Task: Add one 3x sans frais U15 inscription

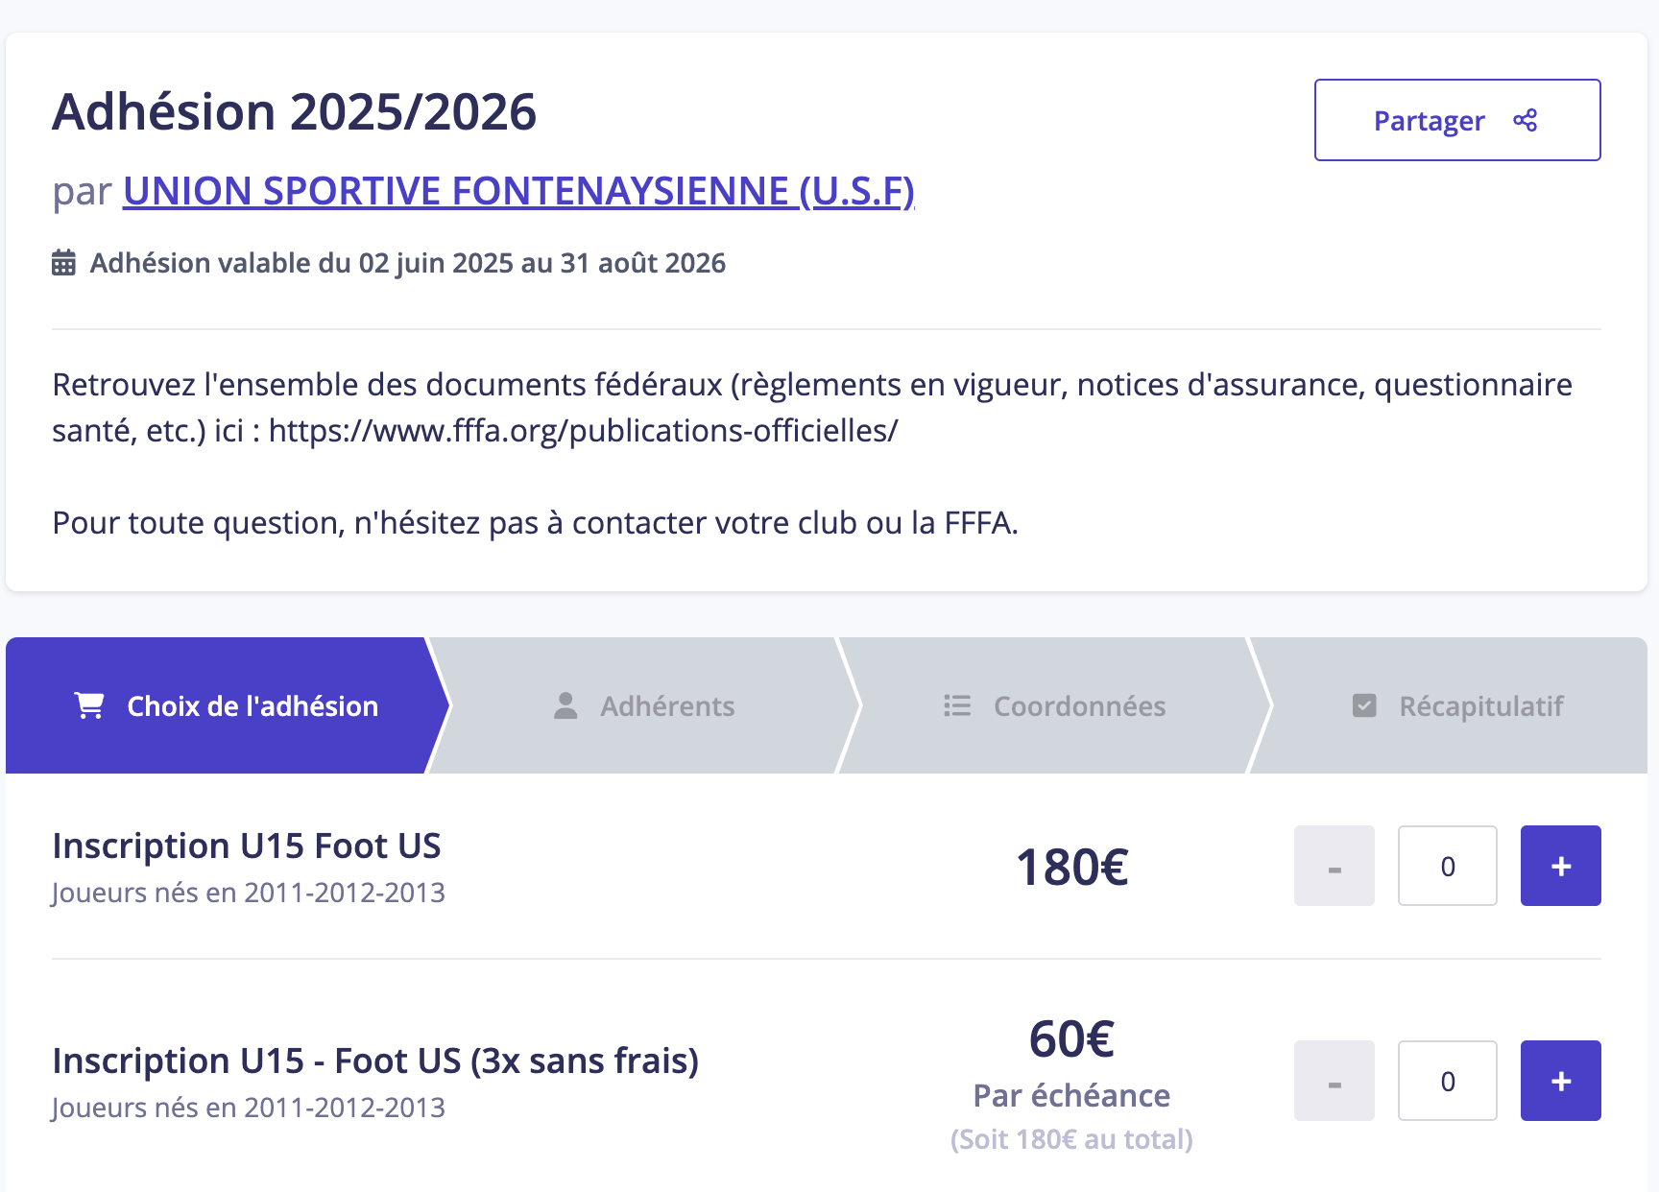Action: click(1560, 1081)
